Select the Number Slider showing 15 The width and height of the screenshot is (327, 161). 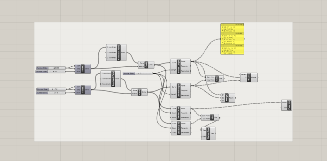[x=138, y=73]
